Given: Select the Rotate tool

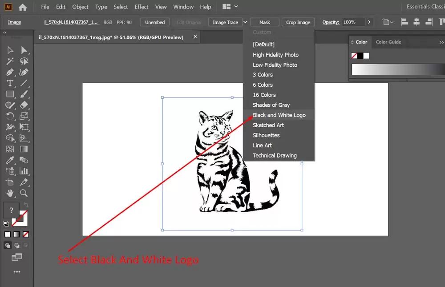Looking at the screenshot, I should pyautogui.click(x=10, y=116).
